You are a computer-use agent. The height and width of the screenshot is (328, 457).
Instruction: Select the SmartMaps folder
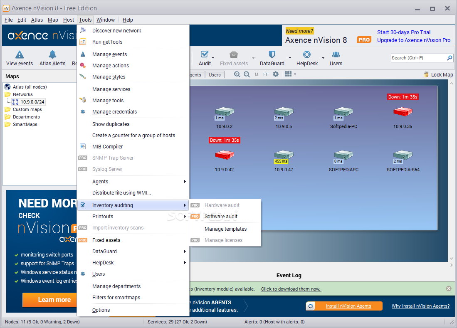tap(25, 124)
